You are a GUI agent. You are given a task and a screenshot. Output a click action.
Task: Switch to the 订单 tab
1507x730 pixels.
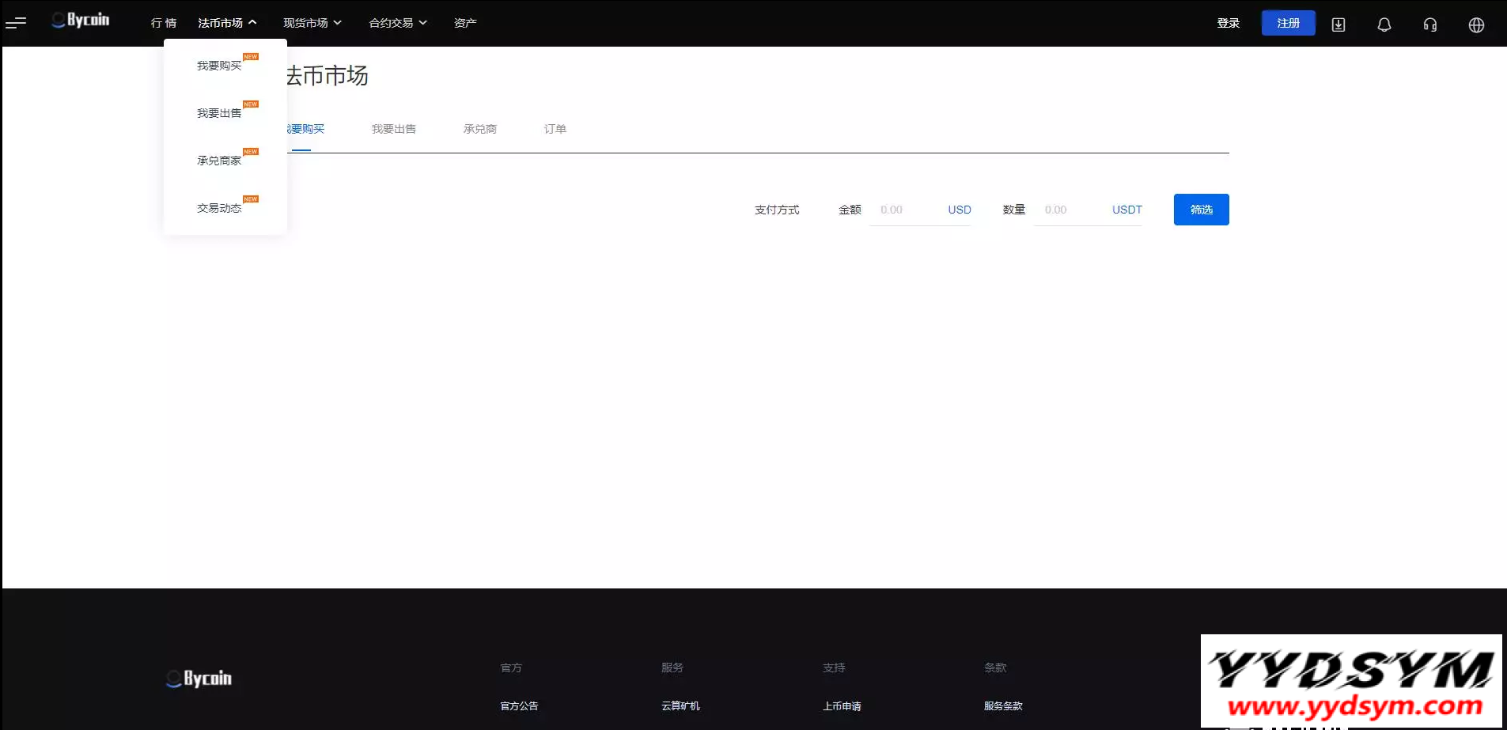(555, 129)
